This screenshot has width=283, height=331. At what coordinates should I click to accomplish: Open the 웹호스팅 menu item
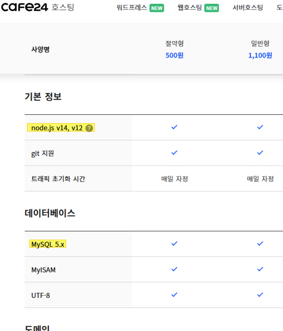click(x=189, y=8)
